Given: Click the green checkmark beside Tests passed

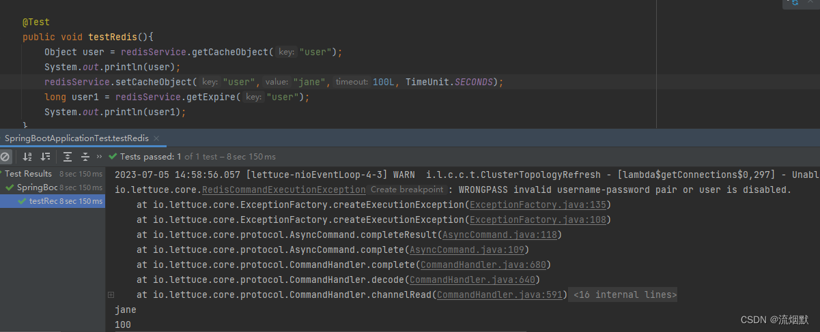Looking at the screenshot, I should [x=113, y=157].
